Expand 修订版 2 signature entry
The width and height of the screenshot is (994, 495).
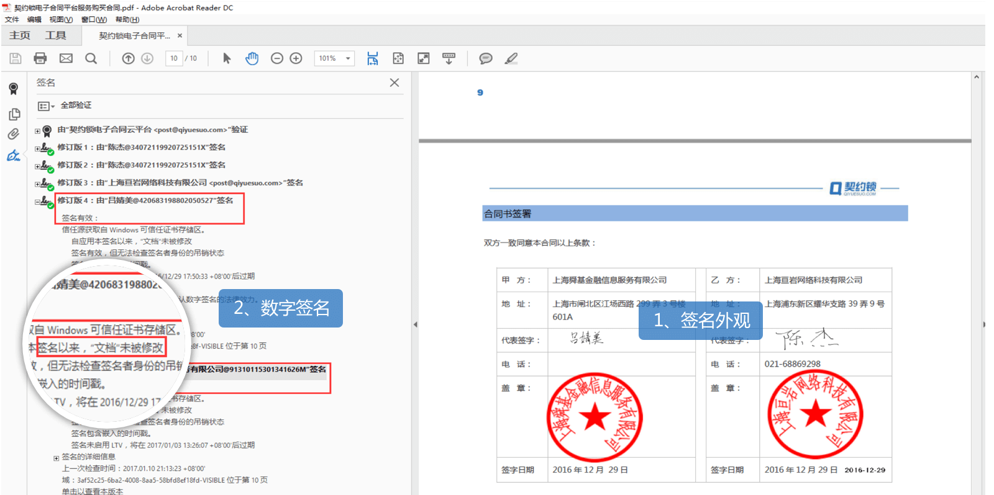[x=37, y=166]
